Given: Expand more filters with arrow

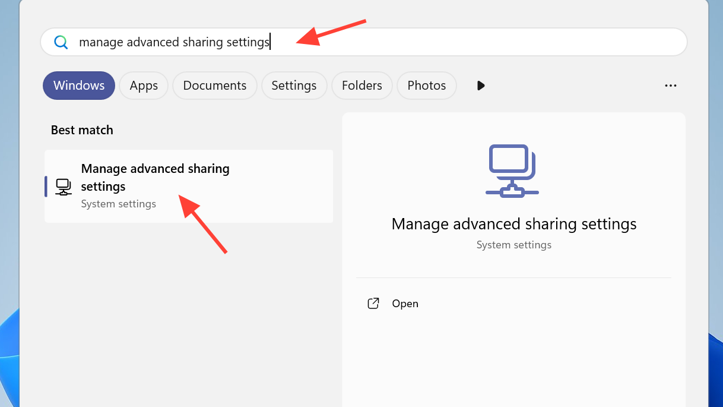Looking at the screenshot, I should (481, 86).
